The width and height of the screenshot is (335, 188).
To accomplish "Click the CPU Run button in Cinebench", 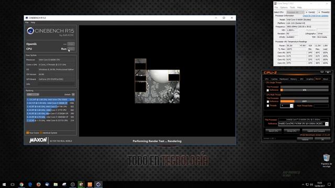I will pyautogui.click(x=71, y=49).
